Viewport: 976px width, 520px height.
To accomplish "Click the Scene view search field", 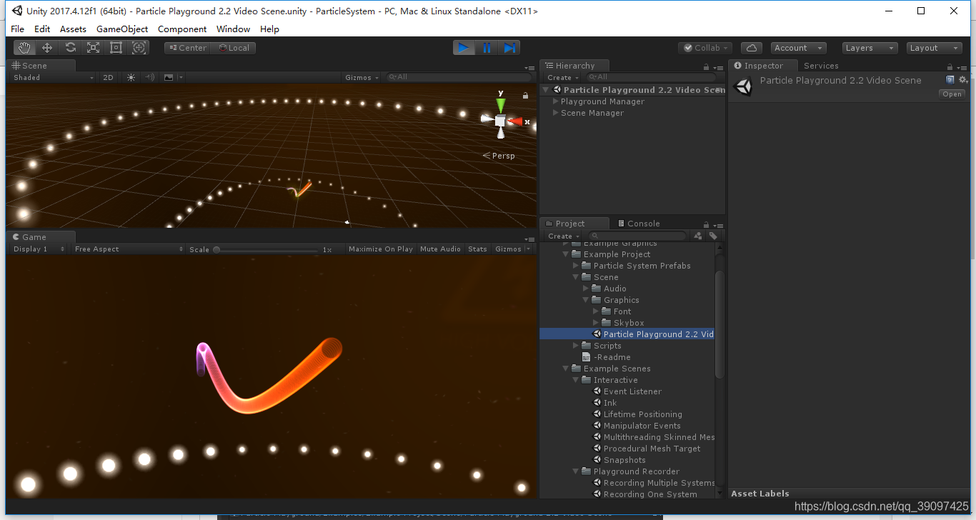I will (459, 77).
